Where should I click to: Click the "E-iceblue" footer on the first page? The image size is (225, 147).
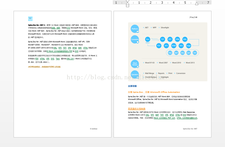pos(94,129)
